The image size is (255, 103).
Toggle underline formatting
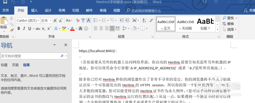click(x=30, y=29)
